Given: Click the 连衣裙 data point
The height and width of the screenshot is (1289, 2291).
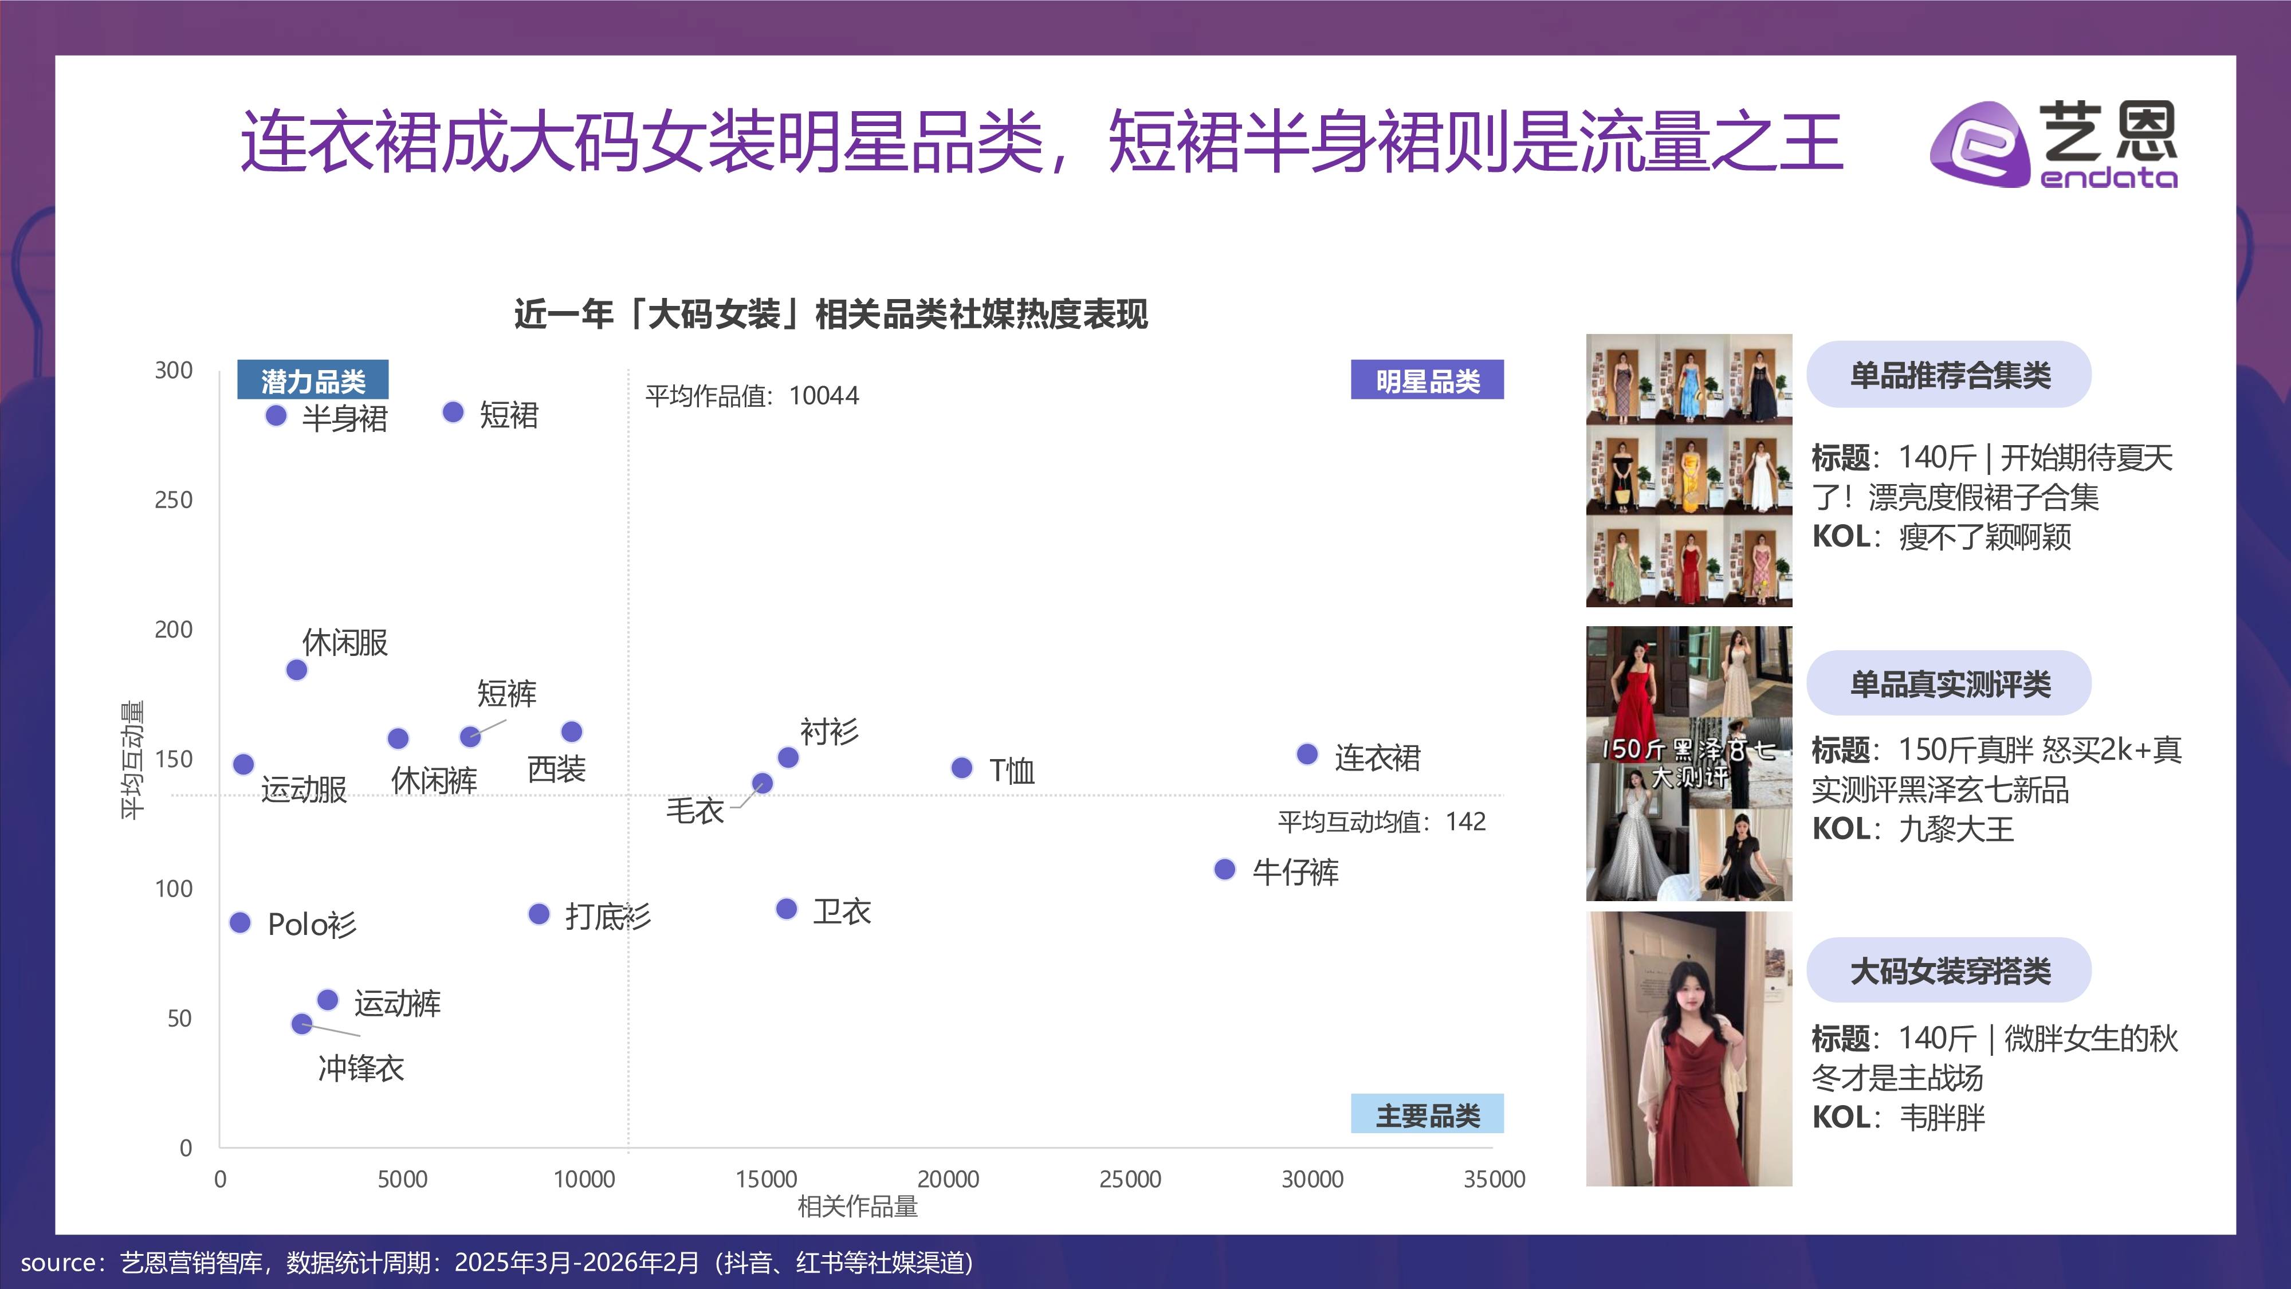Looking at the screenshot, I should pyautogui.click(x=1306, y=754).
